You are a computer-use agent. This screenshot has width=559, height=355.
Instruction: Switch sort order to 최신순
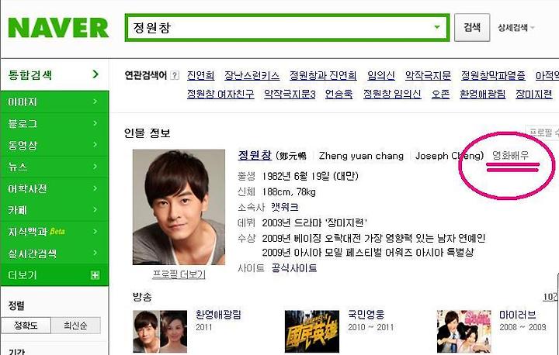pos(75,325)
